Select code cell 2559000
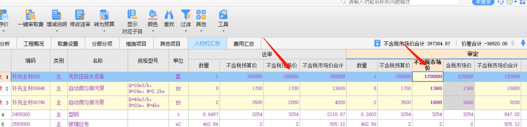This screenshot has height=127, width=527. coord(30,123)
